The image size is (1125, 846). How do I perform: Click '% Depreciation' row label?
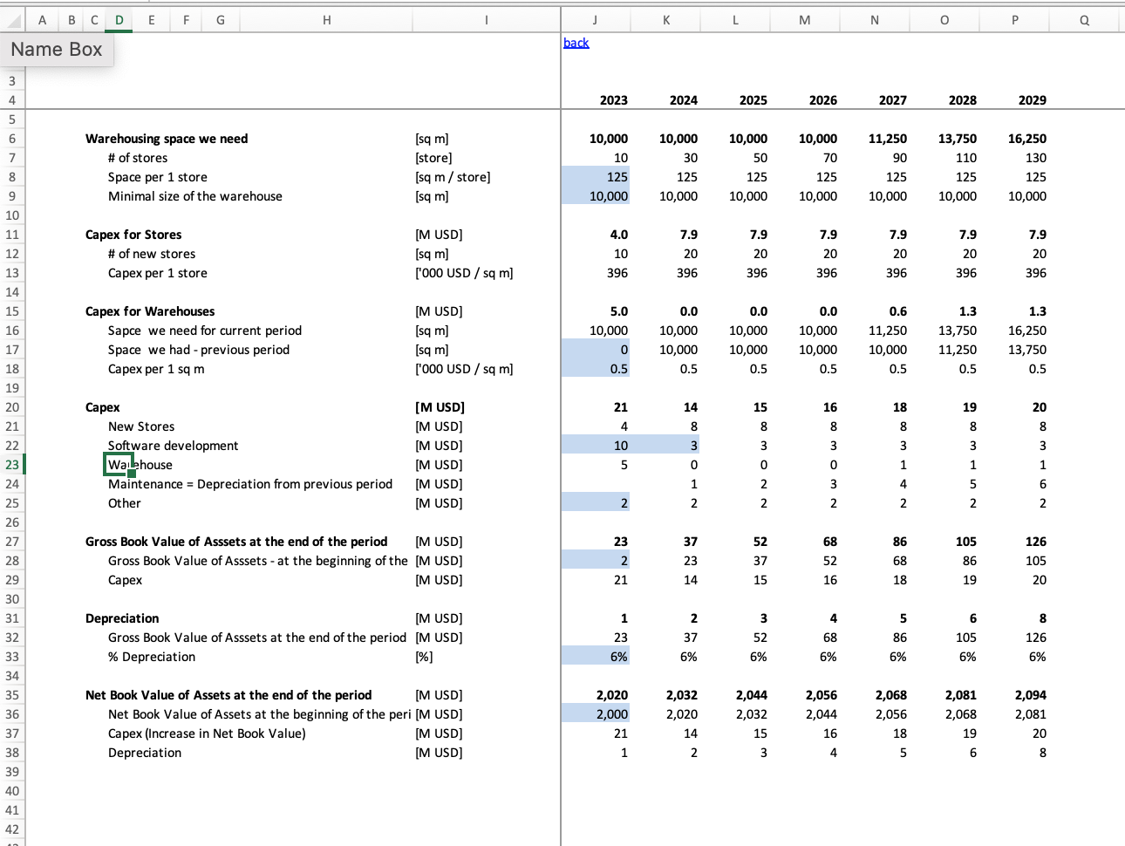(x=152, y=657)
